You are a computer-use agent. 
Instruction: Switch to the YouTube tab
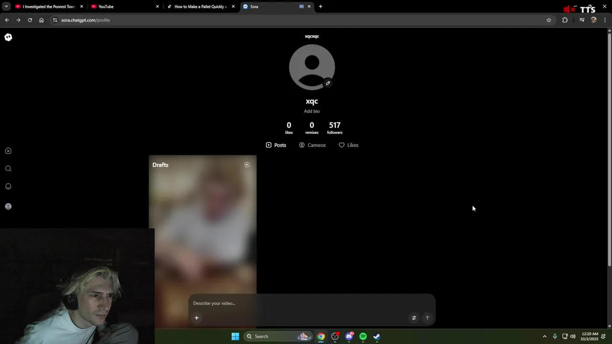[x=125, y=7]
